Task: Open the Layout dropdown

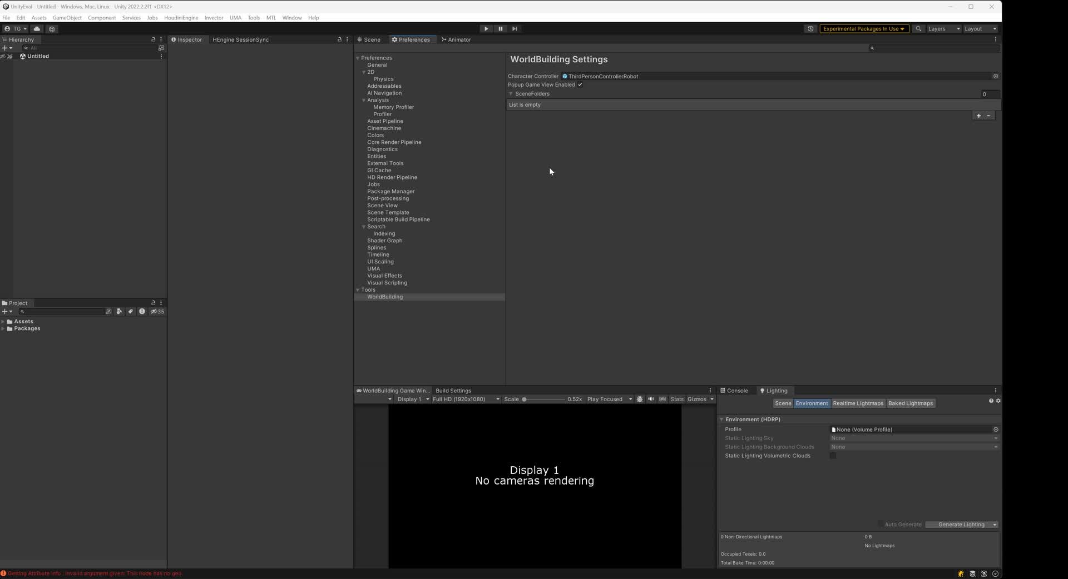Action: [981, 29]
